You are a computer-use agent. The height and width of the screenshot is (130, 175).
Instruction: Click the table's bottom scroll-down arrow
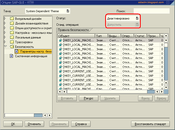166,87
